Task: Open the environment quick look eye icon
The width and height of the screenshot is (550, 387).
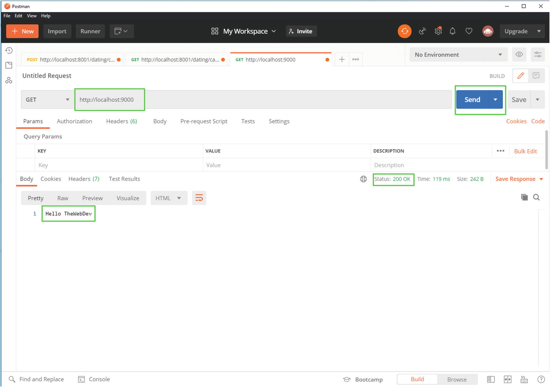Action: coord(519,54)
